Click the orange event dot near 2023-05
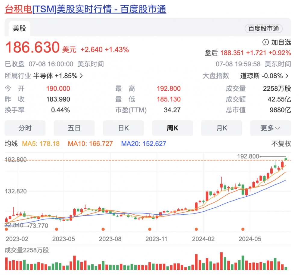Image resolution: width=301 pixels, height=275 pixels. click(x=57, y=229)
